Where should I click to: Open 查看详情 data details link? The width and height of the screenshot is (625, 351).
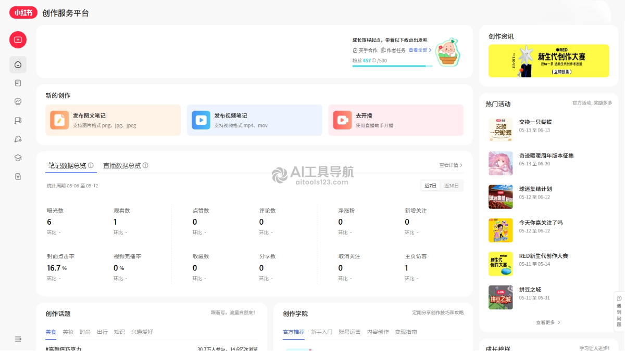coord(451,165)
